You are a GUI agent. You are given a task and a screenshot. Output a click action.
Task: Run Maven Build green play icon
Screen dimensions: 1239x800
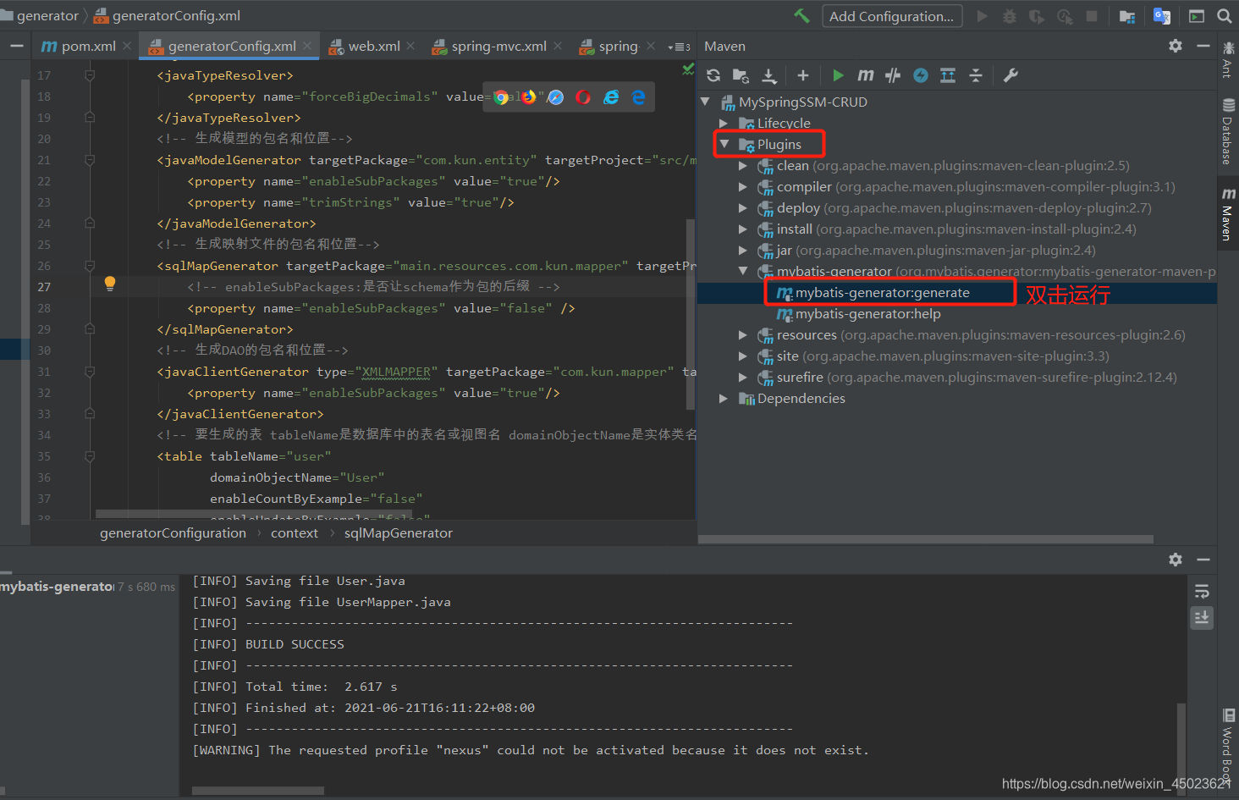[x=838, y=75]
